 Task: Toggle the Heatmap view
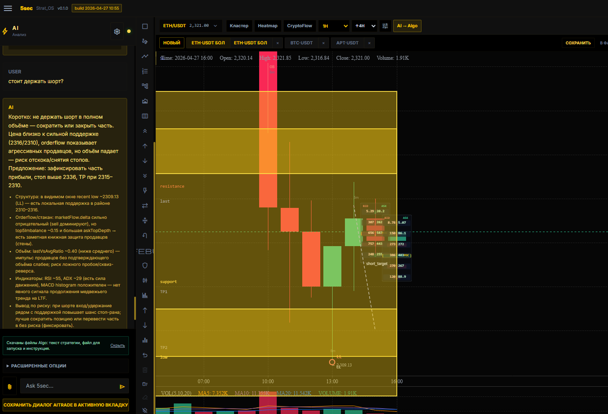[267, 25]
